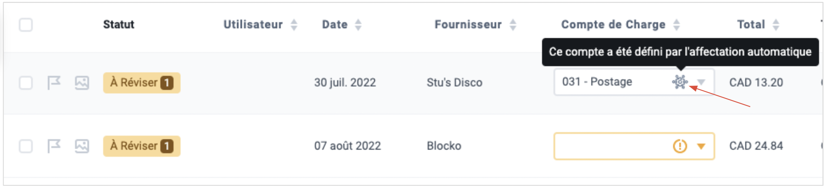Open receipt image for Stu's Disco
The image size is (826, 189).
[82, 83]
